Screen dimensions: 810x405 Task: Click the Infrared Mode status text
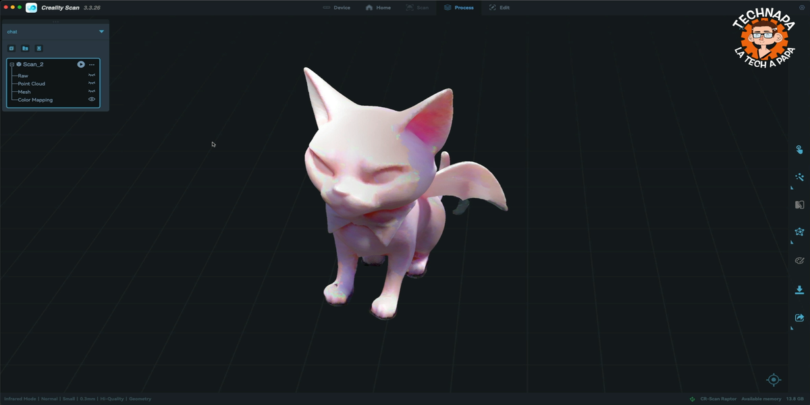click(x=20, y=399)
